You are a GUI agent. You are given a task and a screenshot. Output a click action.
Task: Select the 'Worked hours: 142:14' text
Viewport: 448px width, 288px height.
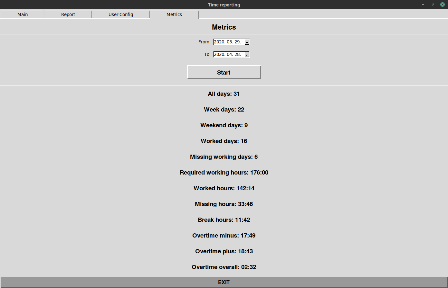pos(224,188)
